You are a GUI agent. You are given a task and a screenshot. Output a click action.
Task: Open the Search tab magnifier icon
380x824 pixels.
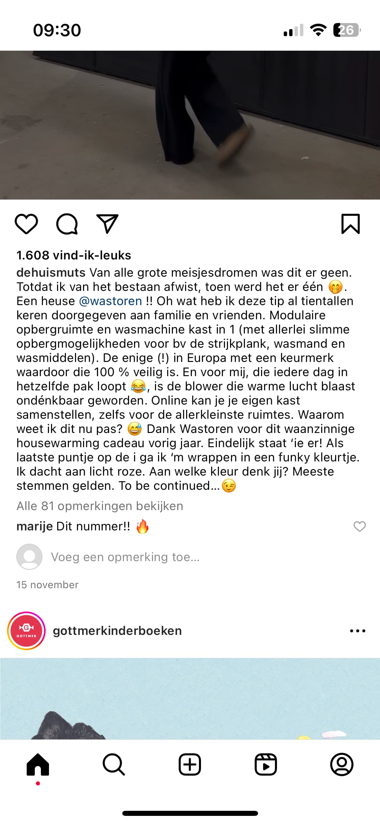click(114, 764)
